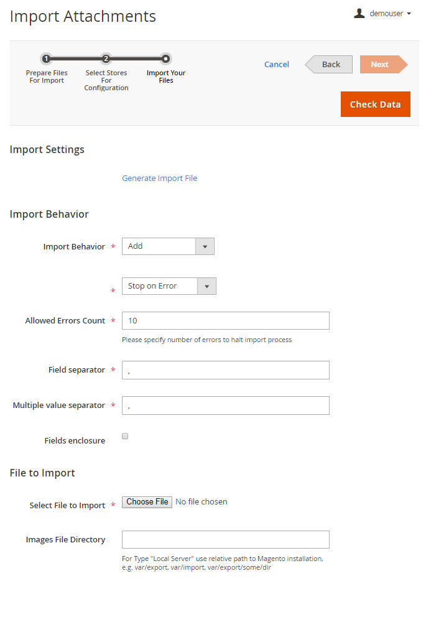Open the Generate Import File link

tap(159, 178)
